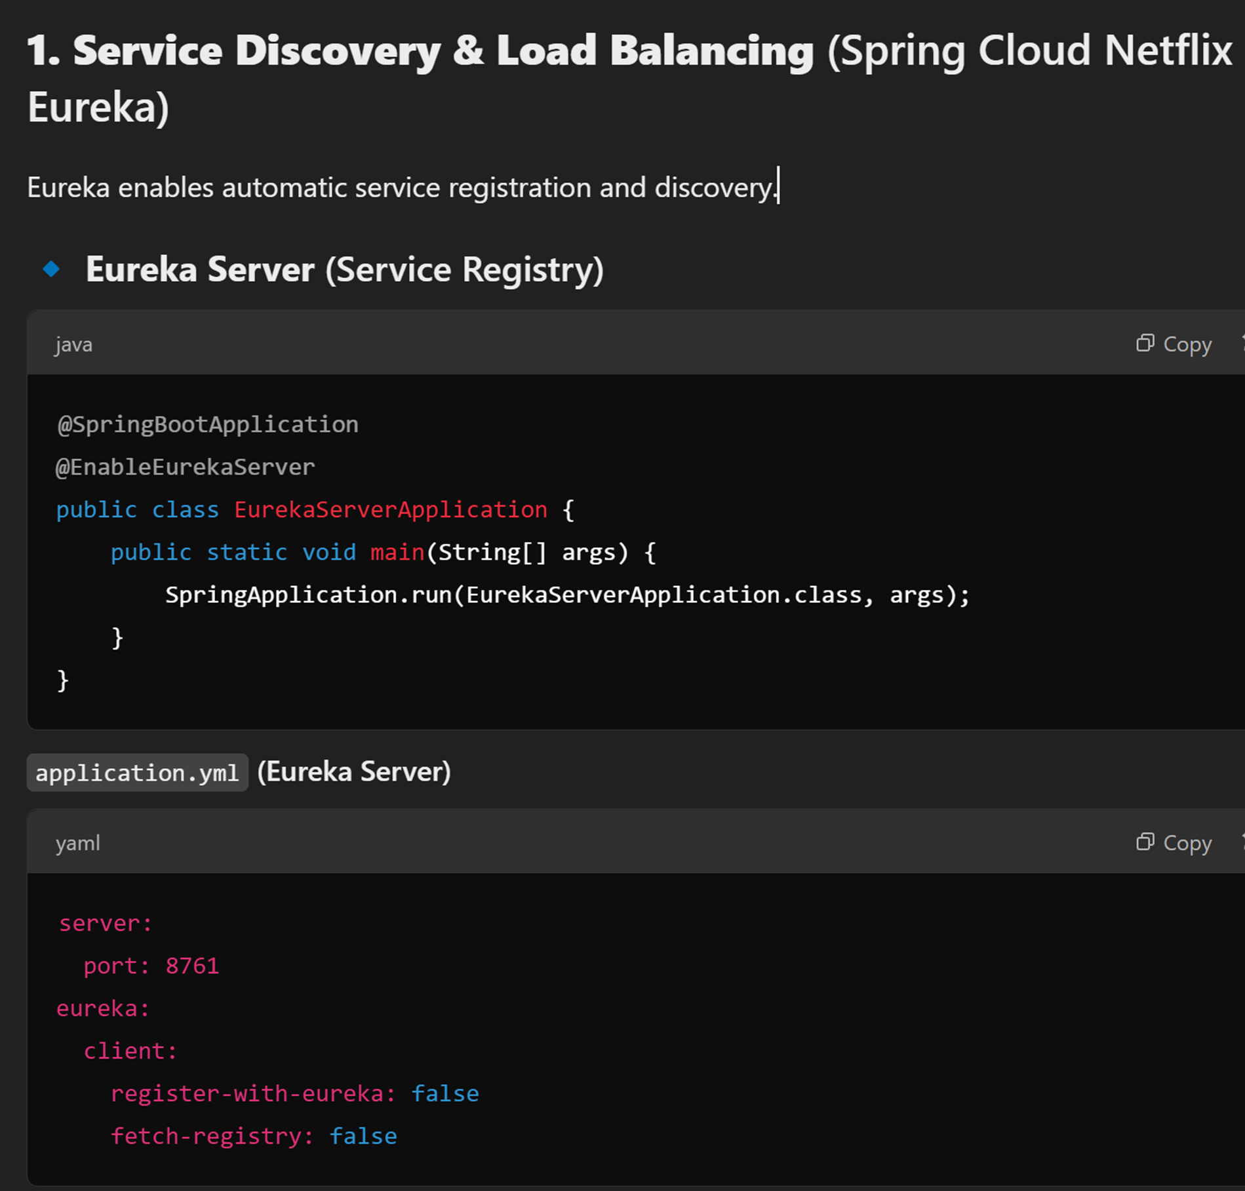Click the 'port: 8761' yaml line
Screen dimensions: 1245x1191
point(151,966)
